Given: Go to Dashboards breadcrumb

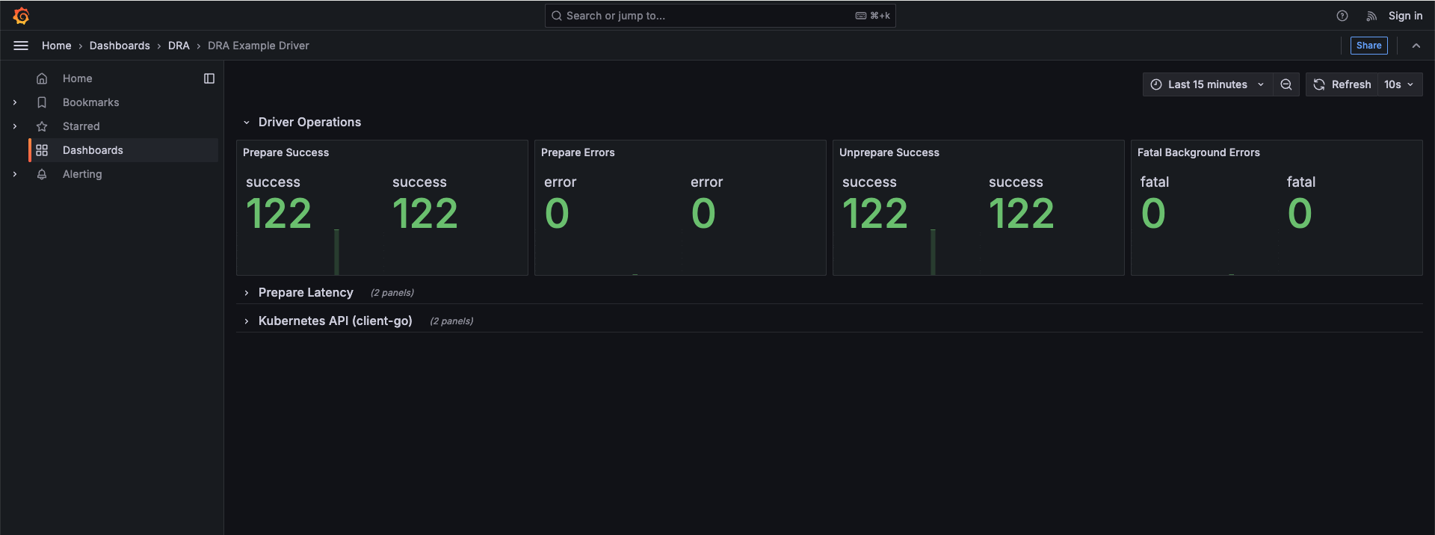Looking at the screenshot, I should tap(120, 46).
